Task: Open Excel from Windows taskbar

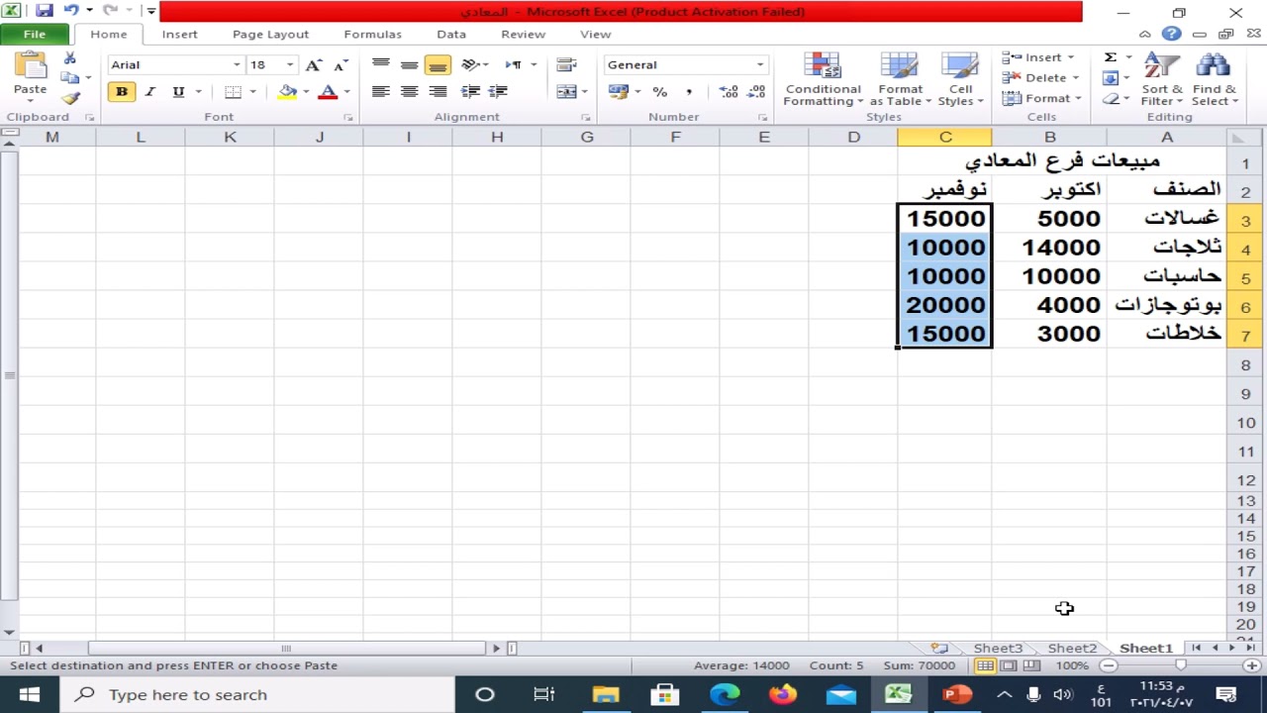Action: (x=899, y=694)
